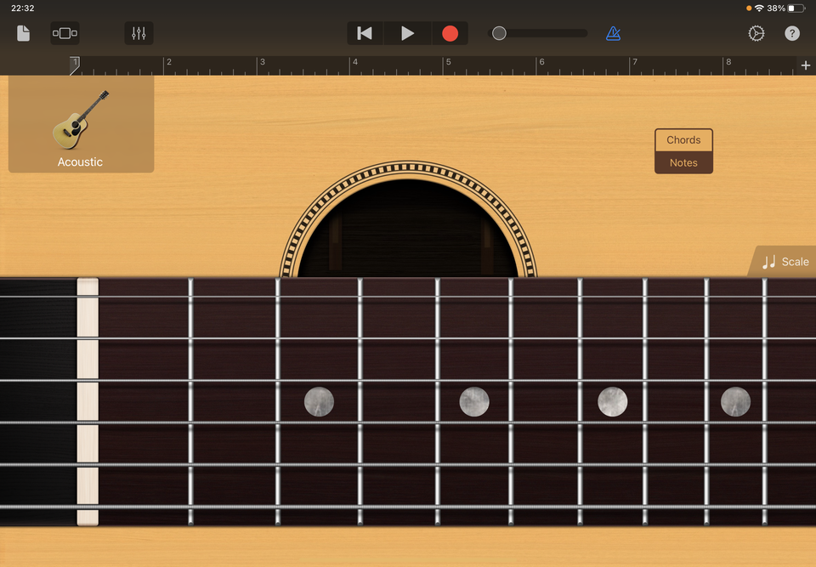Screen dimensions: 816x567
Task: Open song settings gear
Action: point(756,33)
